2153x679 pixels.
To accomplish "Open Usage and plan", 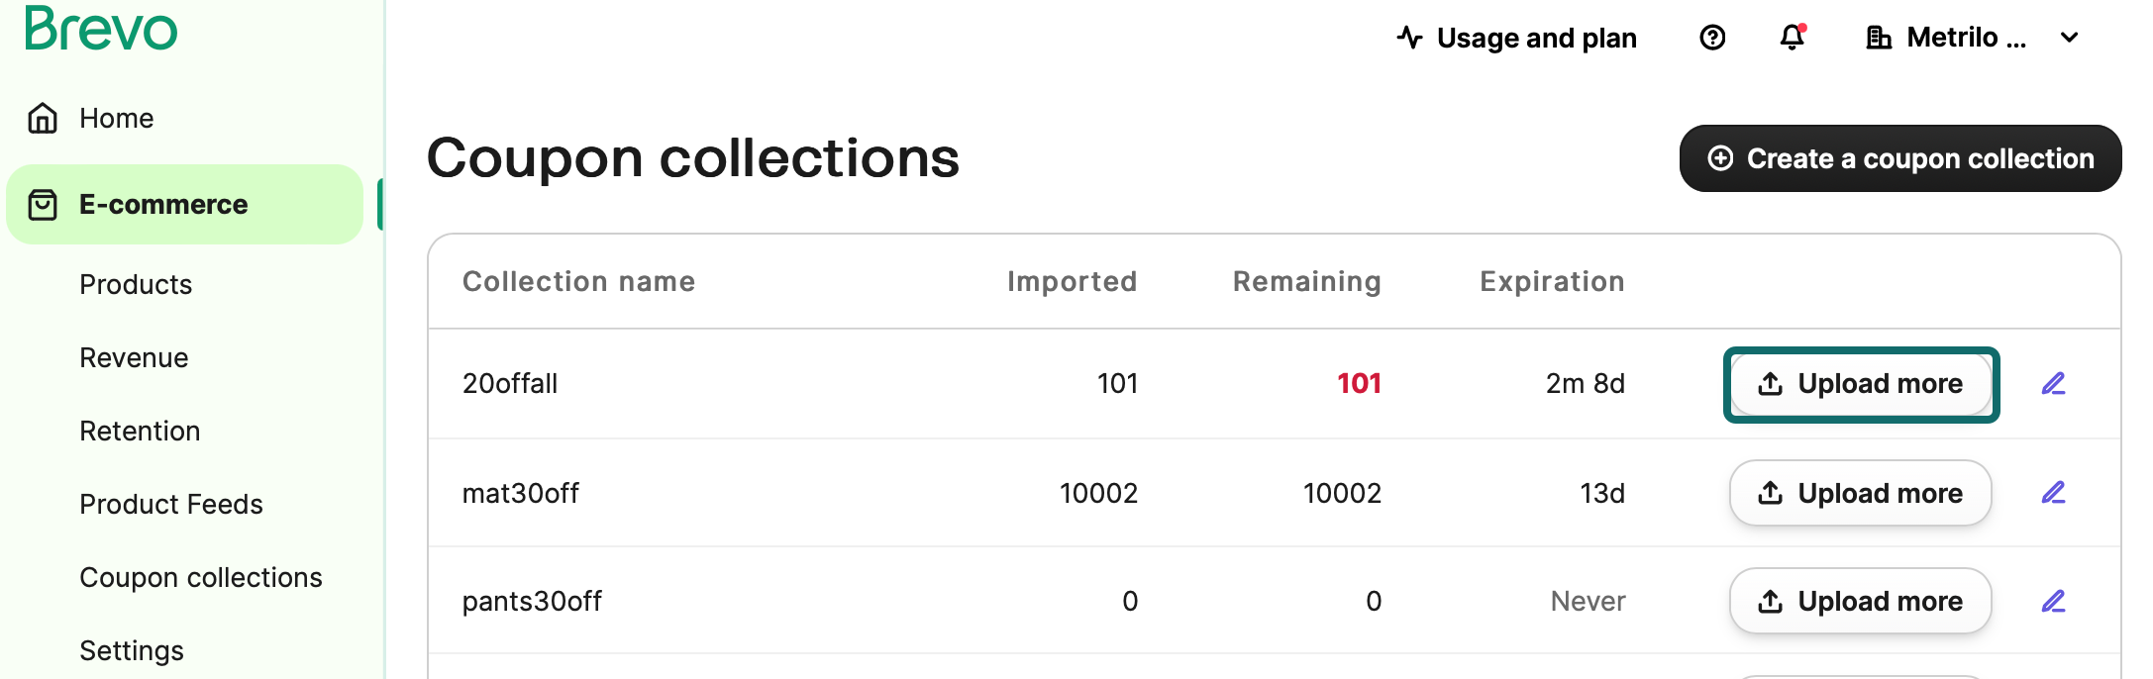I will pyautogui.click(x=1517, y=38).
